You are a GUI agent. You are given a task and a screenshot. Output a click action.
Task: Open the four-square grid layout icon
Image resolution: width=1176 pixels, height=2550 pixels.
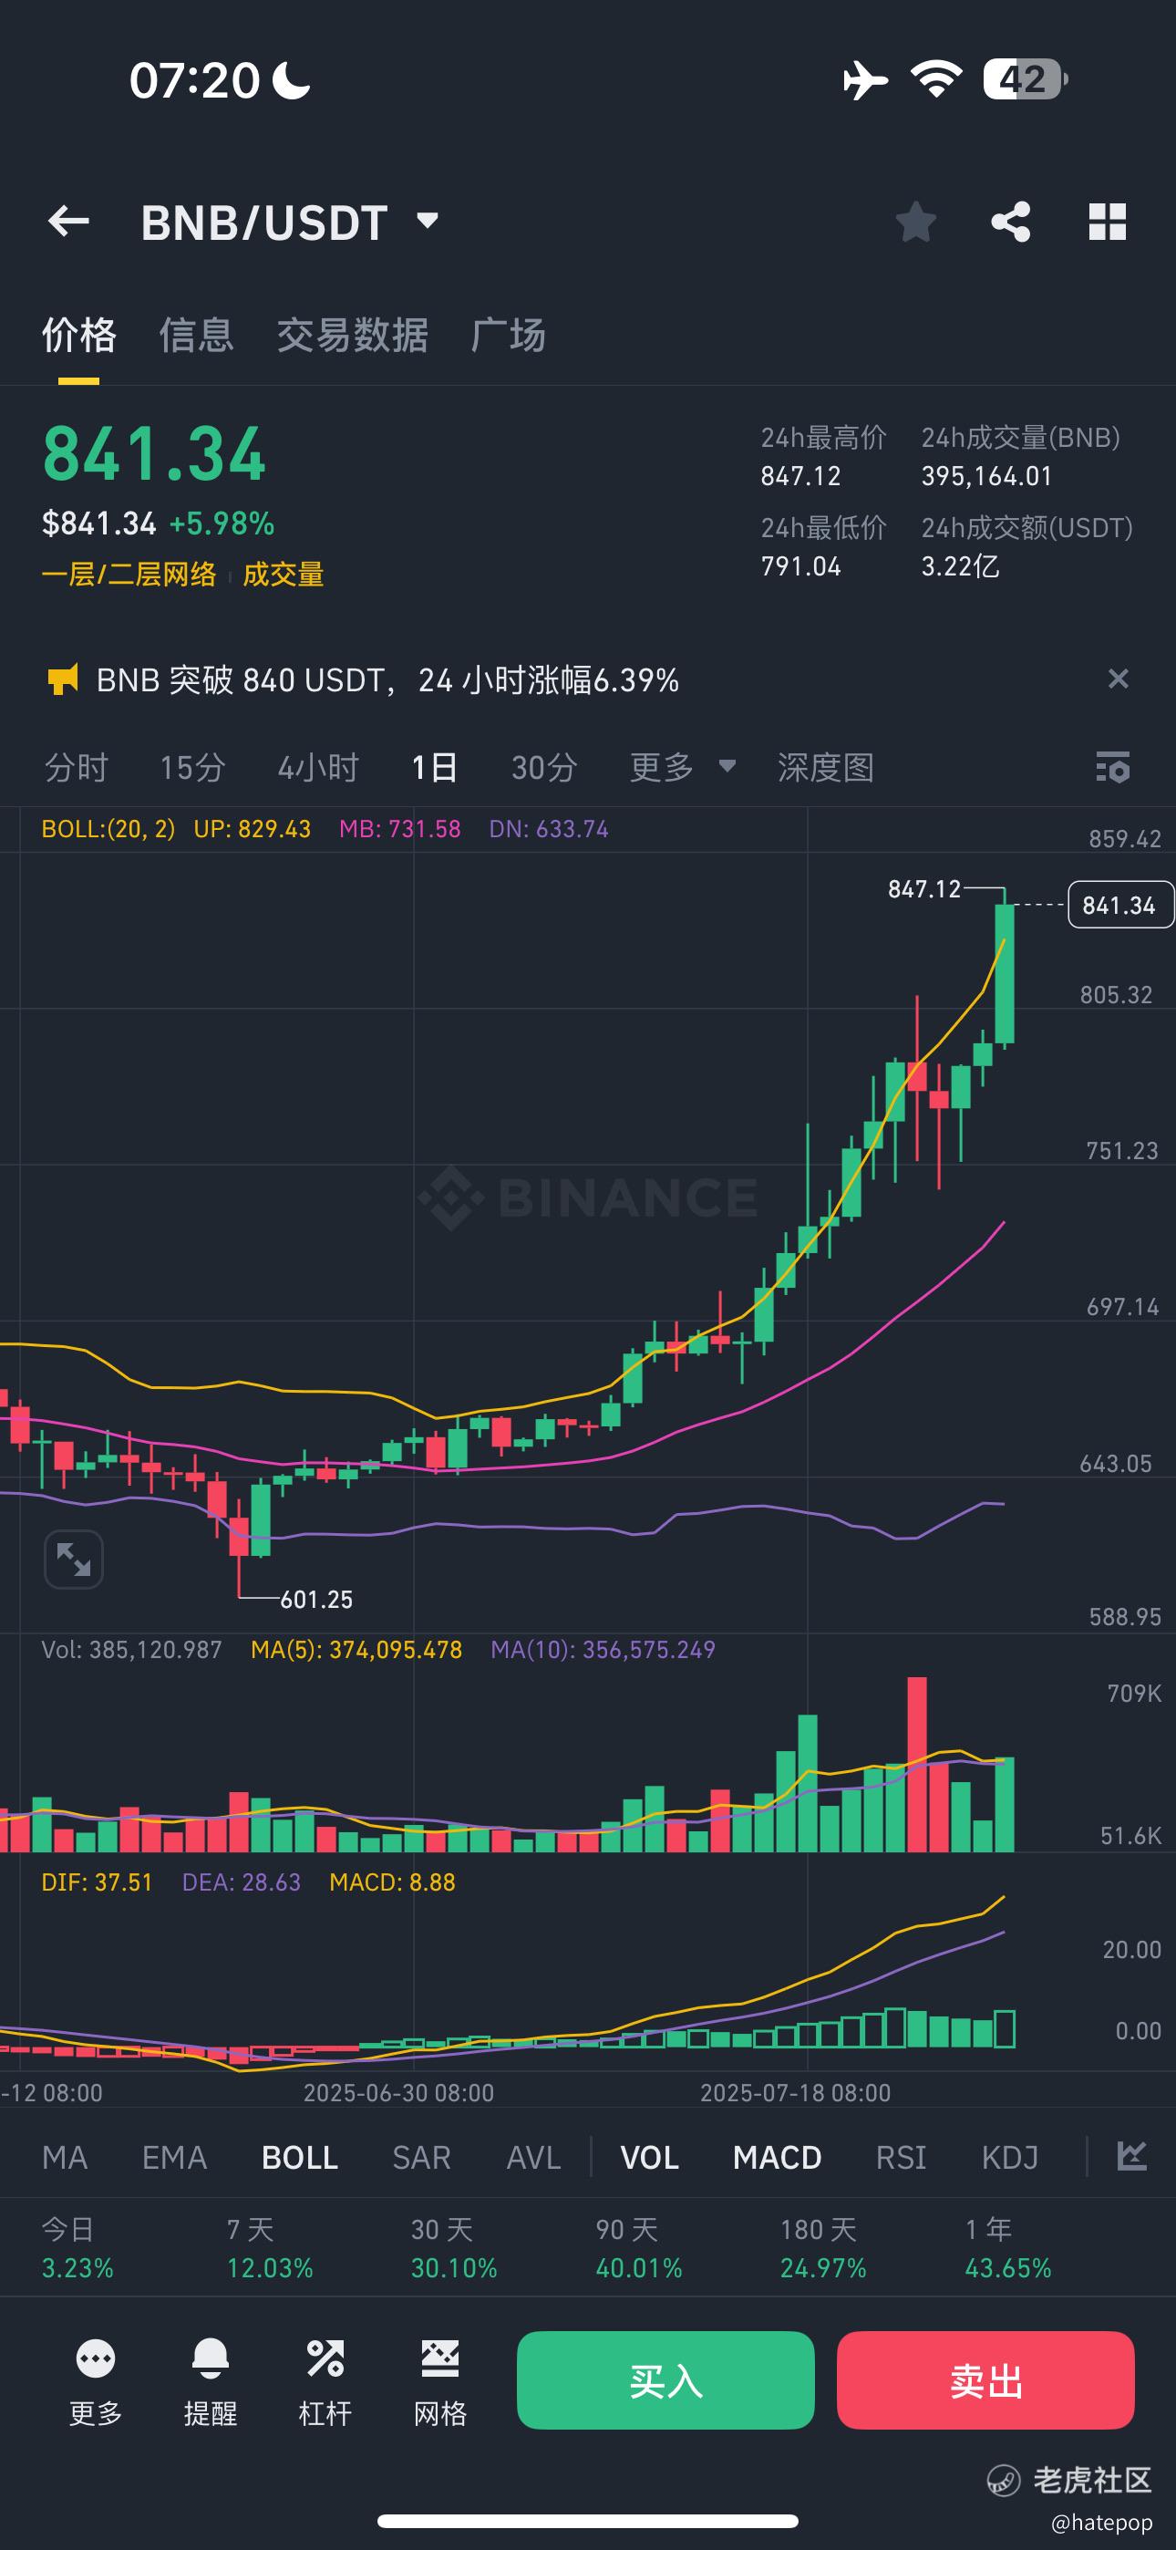(1107, 222)
